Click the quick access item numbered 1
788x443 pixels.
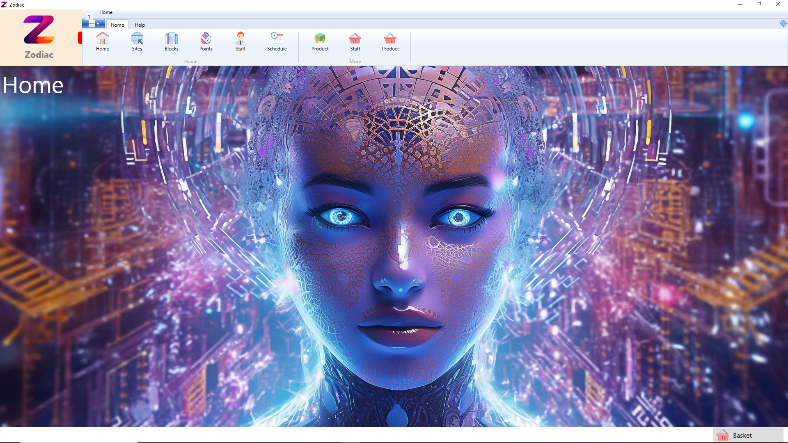point(89,16)
